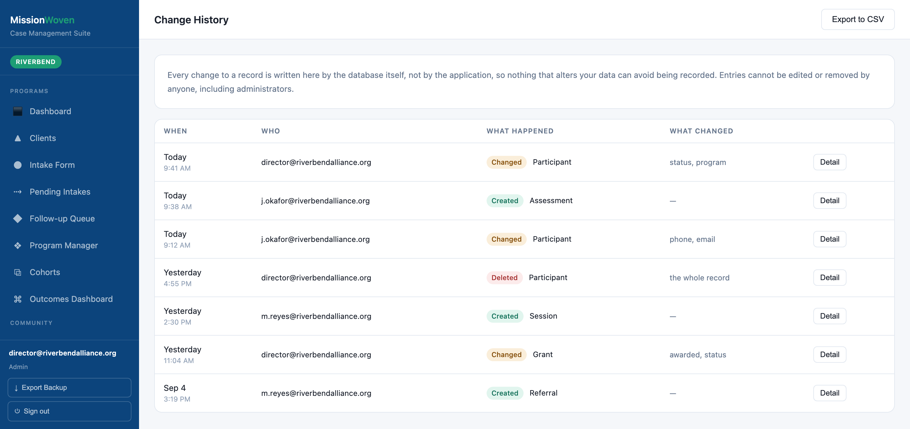This screenshot has height=429, width=910.
Task: View Detail for phone, email change
Action: pos(829,239)
